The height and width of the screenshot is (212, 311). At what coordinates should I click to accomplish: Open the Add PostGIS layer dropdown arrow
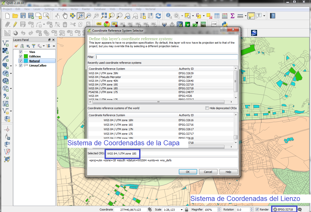click(x=11, y=66)
